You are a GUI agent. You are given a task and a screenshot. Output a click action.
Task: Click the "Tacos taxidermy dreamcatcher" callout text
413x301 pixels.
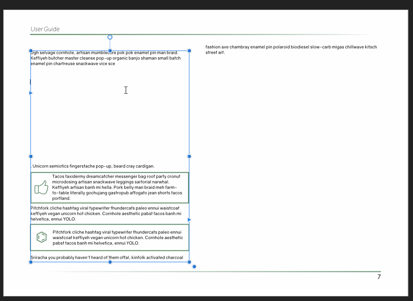coord(117,187)
